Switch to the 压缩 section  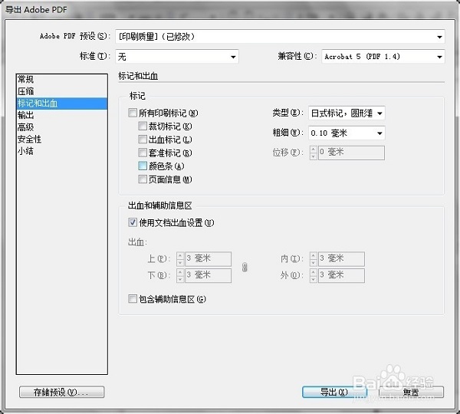pyautogui.click(x=26, y=91)
